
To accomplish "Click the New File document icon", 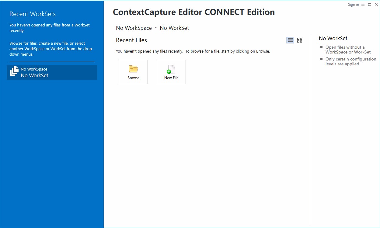I will pyautogui.click(x=171, y=69).
